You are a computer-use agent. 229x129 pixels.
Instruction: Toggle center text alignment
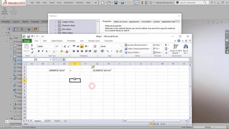(x=78, y=51)
